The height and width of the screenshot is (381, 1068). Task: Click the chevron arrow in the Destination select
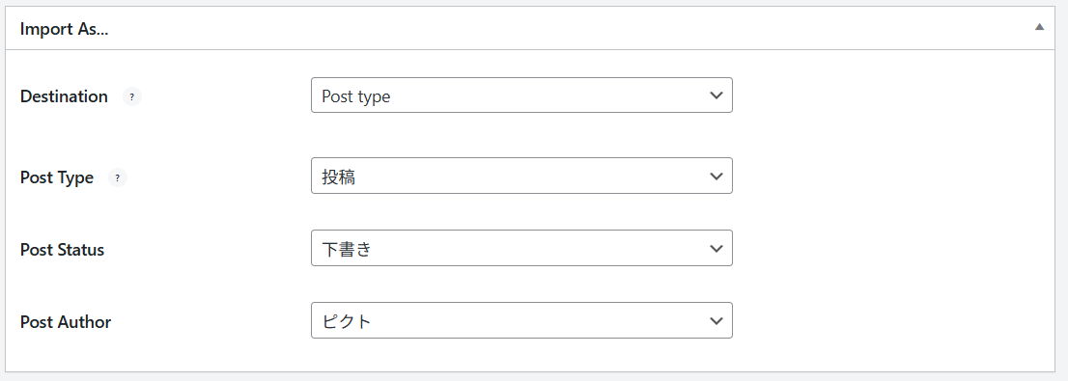point(716,95)
